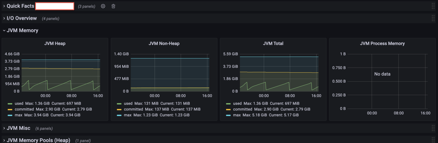Image resolution: width=438 pixels, height=143 pixels.
Task: Toggle max series in JVM Total legend
Action: pyautogui.click(x=237, y=115)
